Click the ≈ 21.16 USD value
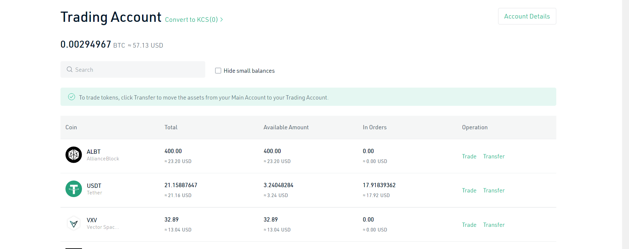 [x=178, y=195]
